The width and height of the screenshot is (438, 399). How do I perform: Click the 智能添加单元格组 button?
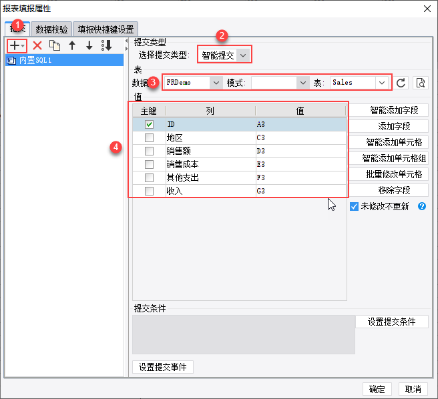(389, 158)
